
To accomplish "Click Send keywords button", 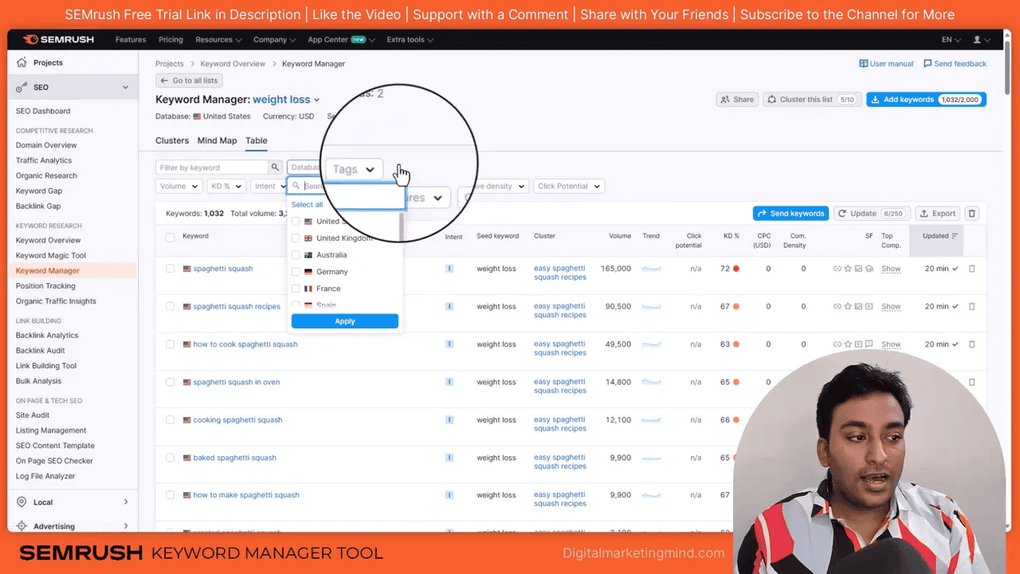I will [790, 213].
